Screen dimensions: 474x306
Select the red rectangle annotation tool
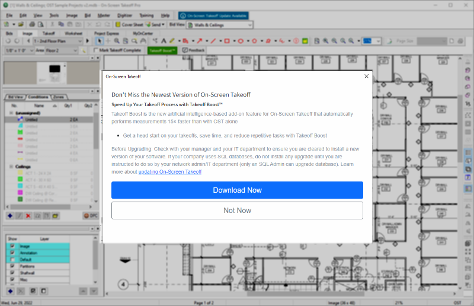[x=227, y=41]
